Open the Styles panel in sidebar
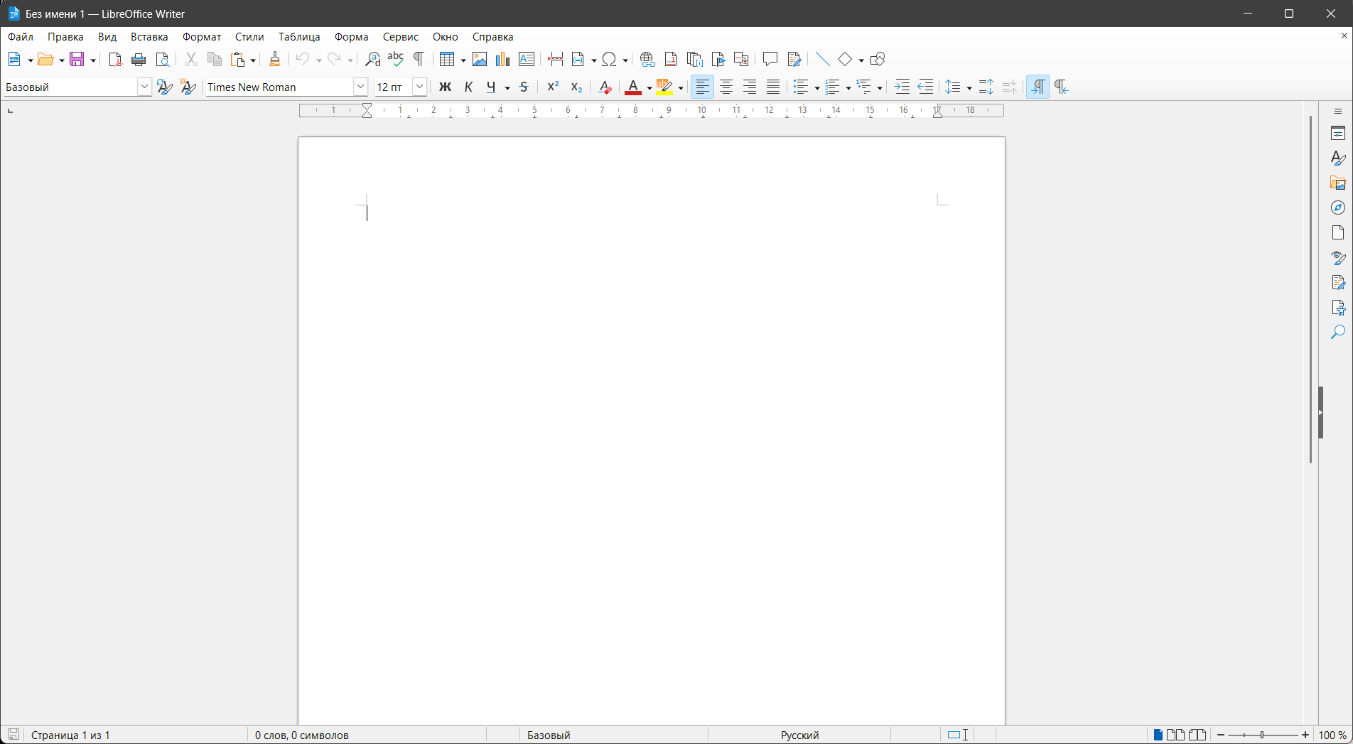Screen dimensions: 1353x744 click(x=1338, y=158)
